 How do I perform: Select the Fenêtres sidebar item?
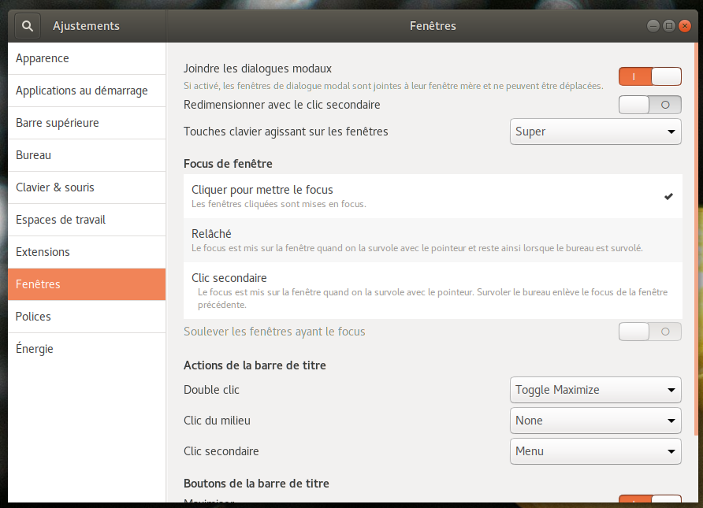coord(87,284)
